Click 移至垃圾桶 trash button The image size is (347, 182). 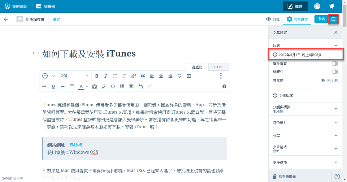coord(284,176)
